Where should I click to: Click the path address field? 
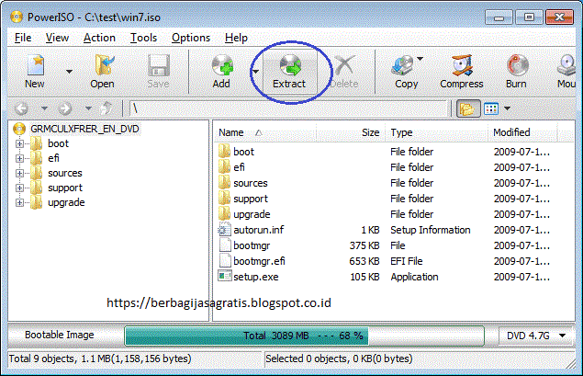click(288, 108)
